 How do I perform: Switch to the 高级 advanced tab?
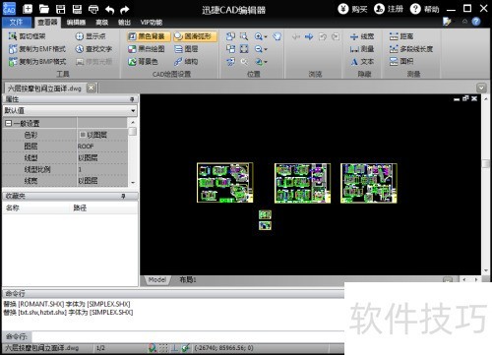(x=102, y=22)
